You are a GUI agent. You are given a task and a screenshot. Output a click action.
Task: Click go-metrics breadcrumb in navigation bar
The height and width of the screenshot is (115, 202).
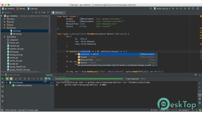click(8, 9)
